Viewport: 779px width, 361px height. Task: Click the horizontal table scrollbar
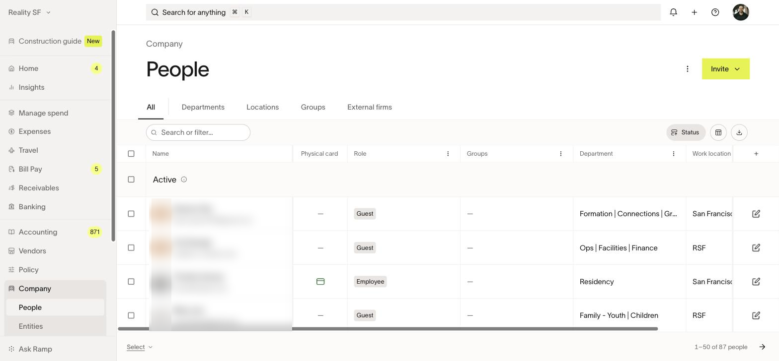point(388,329)
